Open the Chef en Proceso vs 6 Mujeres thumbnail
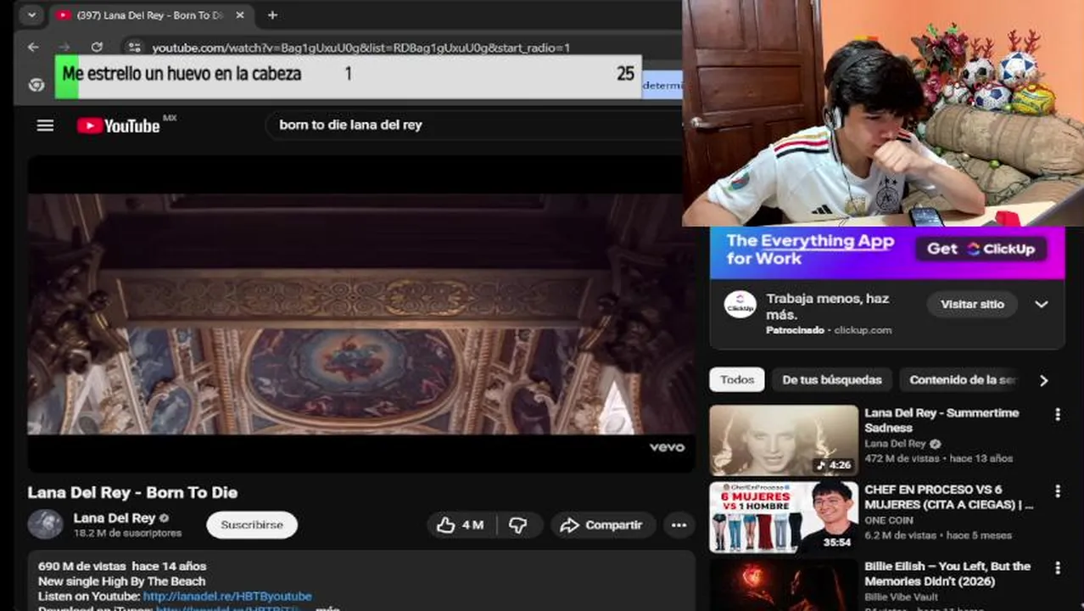The height and width of the screenshot is (611, 1084). click(x=784, y=518)
